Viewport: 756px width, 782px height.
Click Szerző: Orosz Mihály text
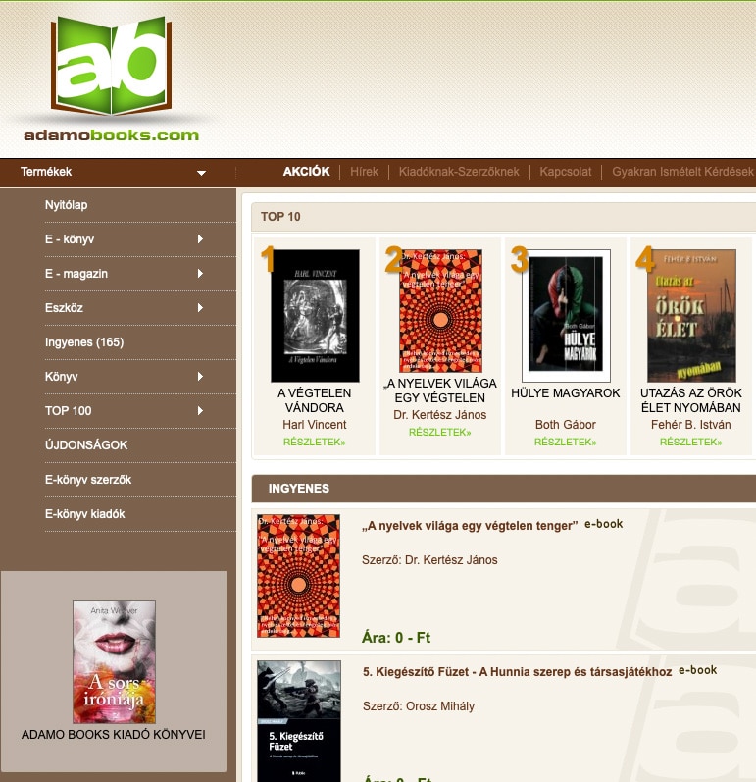pos(419,706)
